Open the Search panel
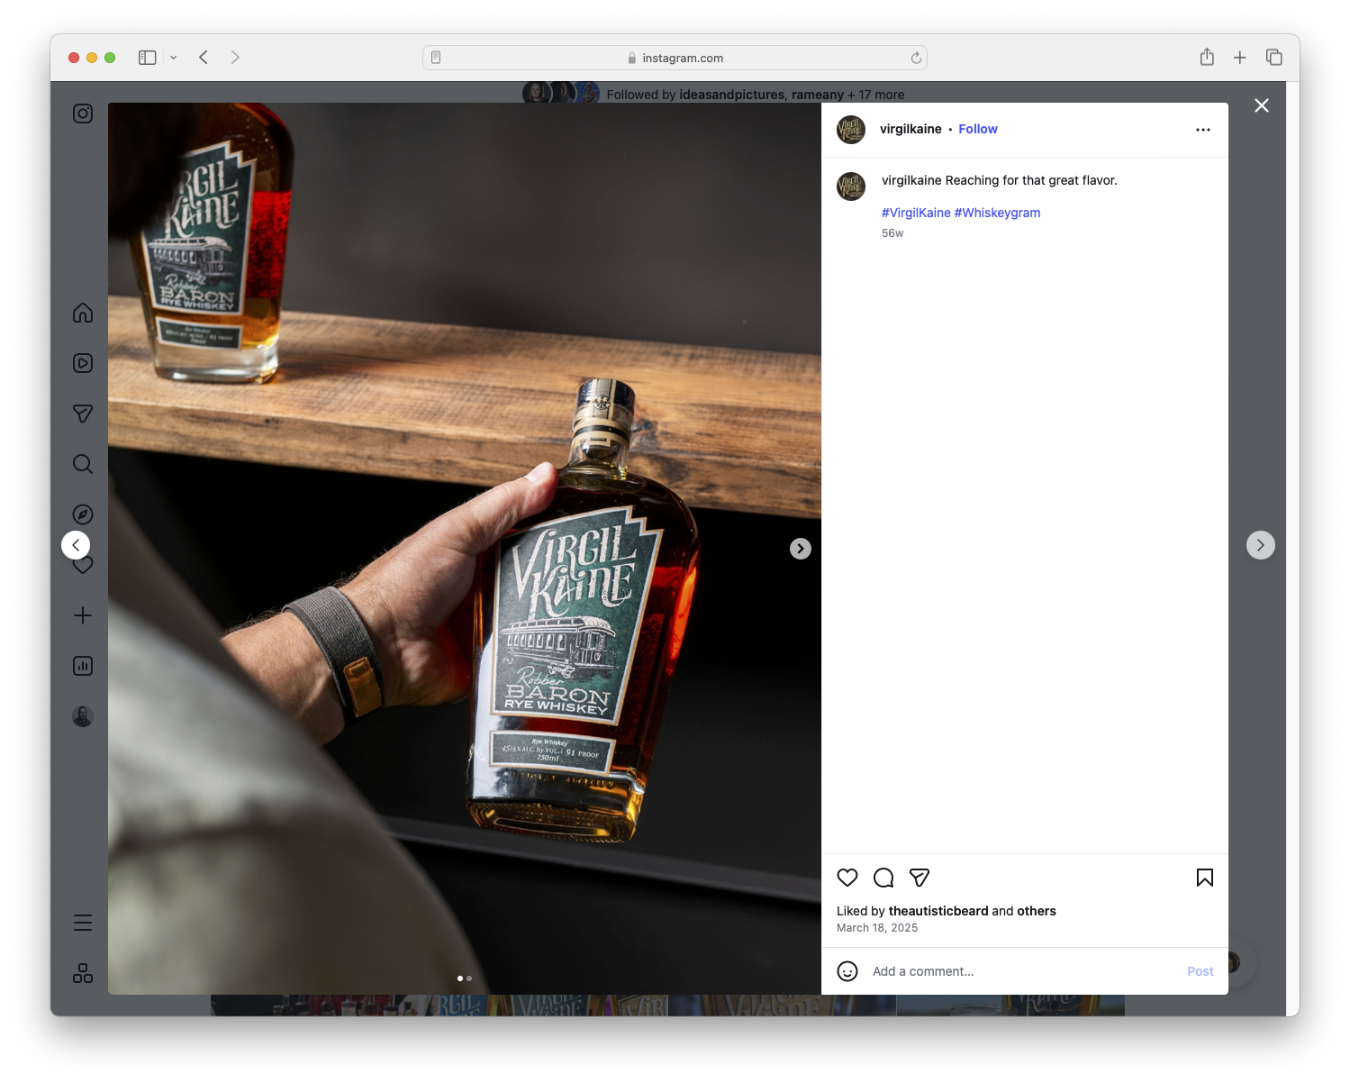The height and width of the screenshot is (1083, 1350). click(82, 464)
